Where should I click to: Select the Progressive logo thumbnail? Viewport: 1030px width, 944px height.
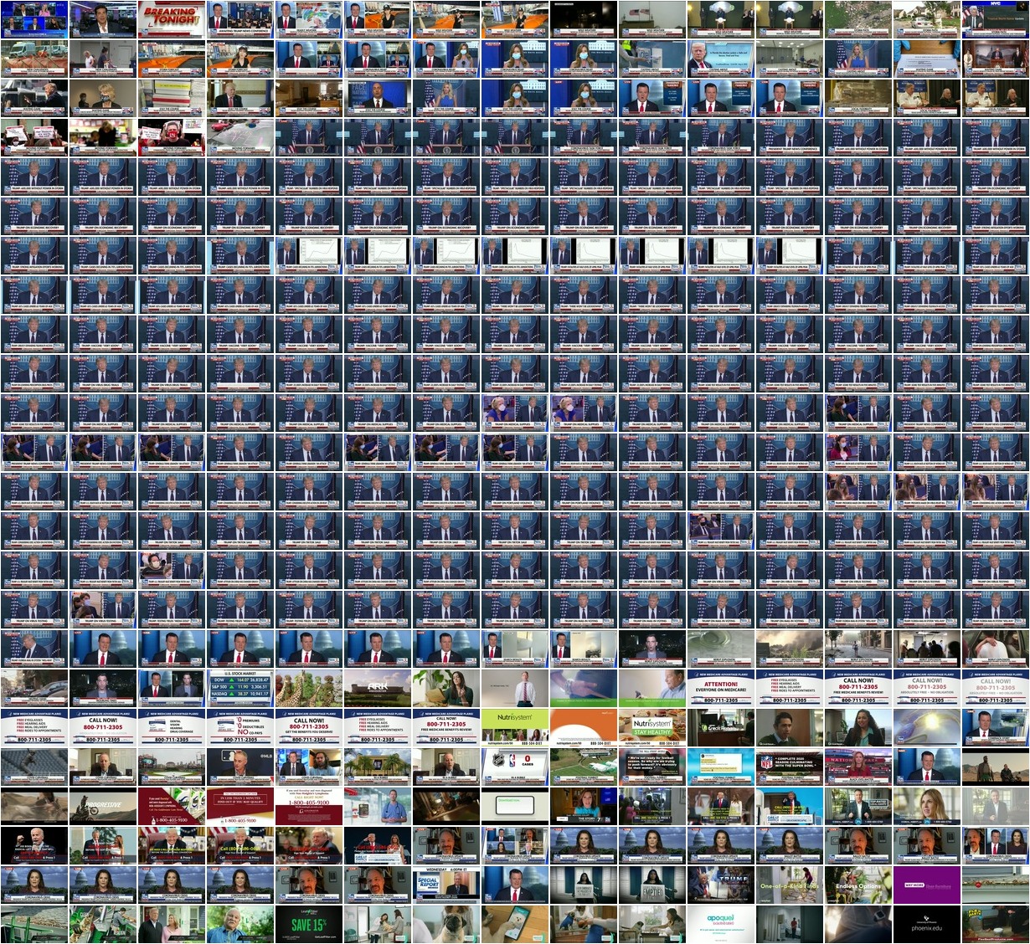coord(102,805)
